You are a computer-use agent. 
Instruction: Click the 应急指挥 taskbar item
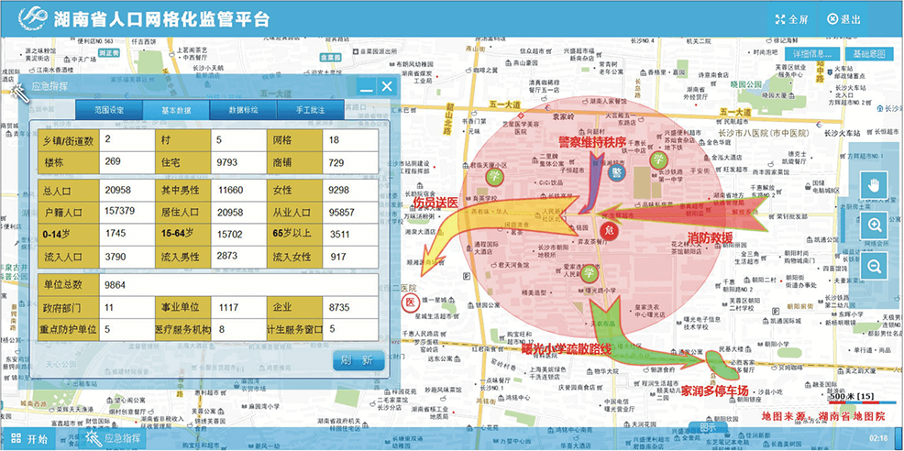coord(113,438)
